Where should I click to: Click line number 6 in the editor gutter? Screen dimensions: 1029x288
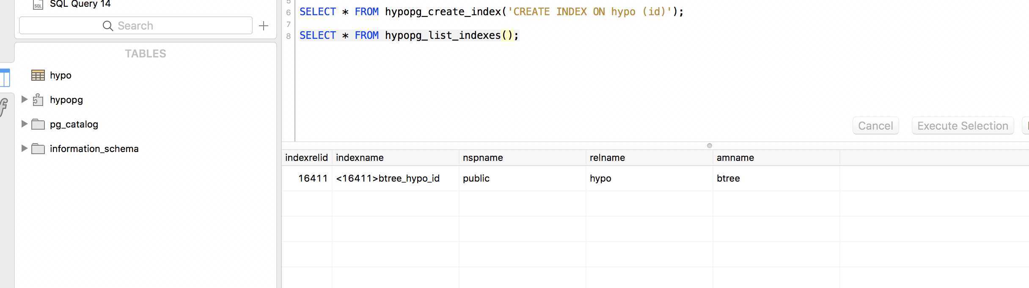pos(289,12)
